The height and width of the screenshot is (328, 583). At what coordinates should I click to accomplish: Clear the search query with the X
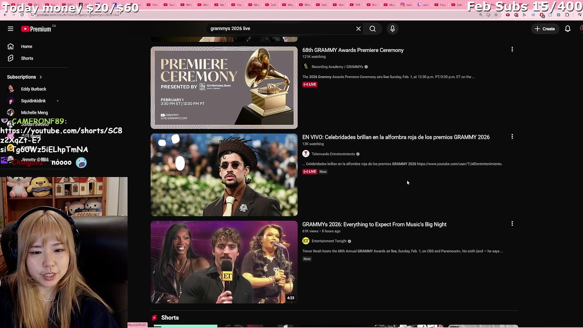tap(358, 29)
